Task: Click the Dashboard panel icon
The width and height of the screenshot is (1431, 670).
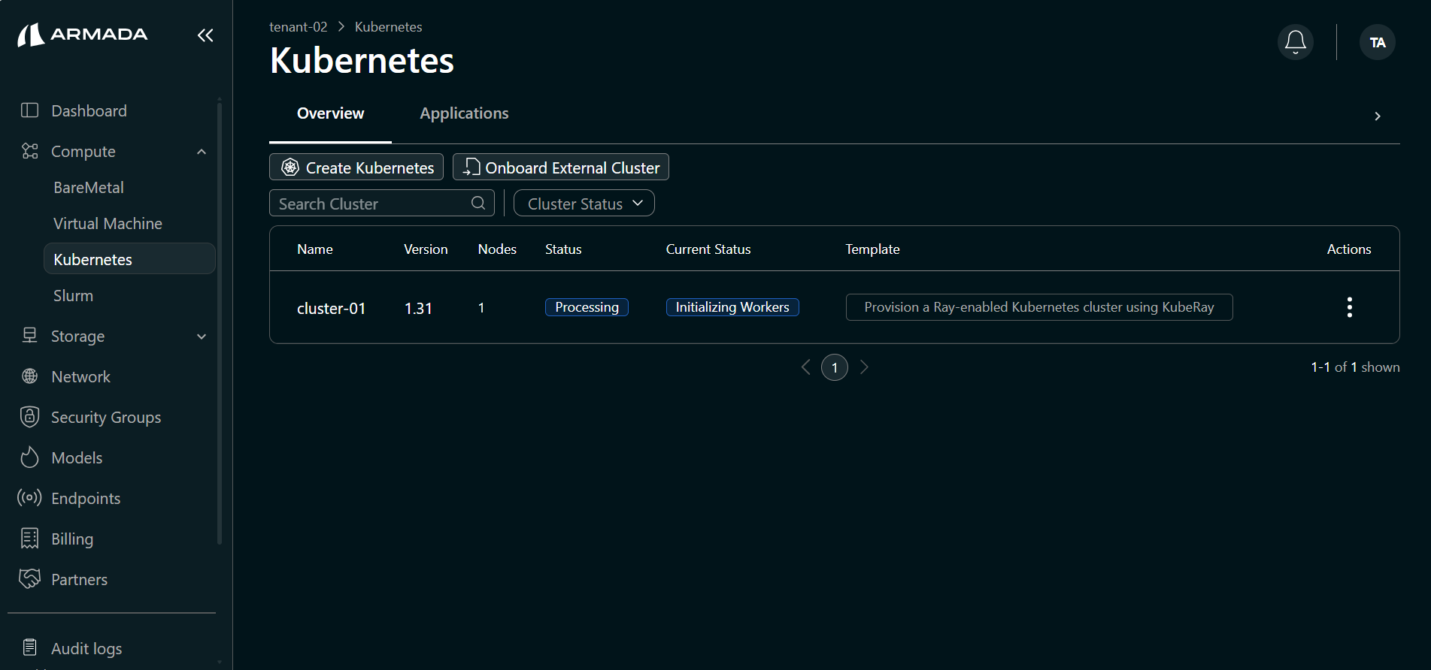Action: pyautogui.click(x=30, y=110)
